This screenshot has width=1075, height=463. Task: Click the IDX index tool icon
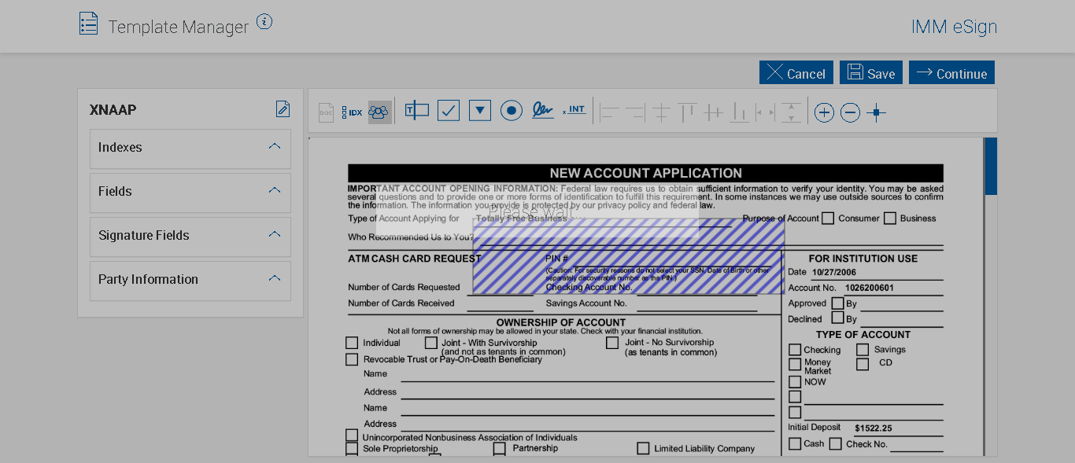click(353, 112)
